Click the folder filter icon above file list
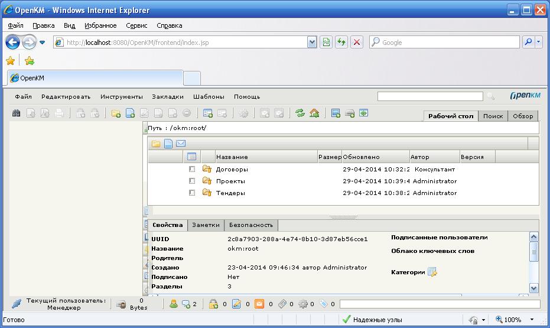The width and height of the screenshot is (550, 328). tap(156, 144)
